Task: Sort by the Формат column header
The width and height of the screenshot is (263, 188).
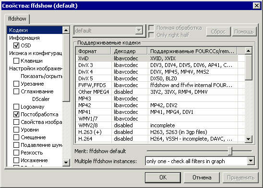Action: click(x=94, y=51)
